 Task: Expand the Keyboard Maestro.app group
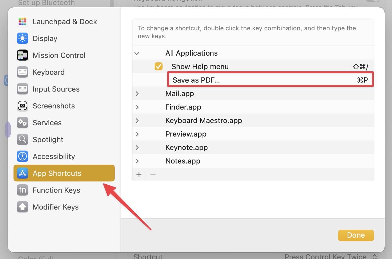point(137,121)
